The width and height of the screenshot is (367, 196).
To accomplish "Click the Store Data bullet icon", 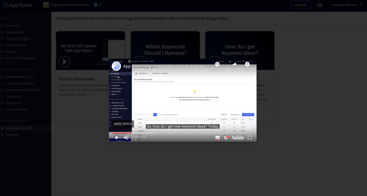I will click(x=2, y=103).
